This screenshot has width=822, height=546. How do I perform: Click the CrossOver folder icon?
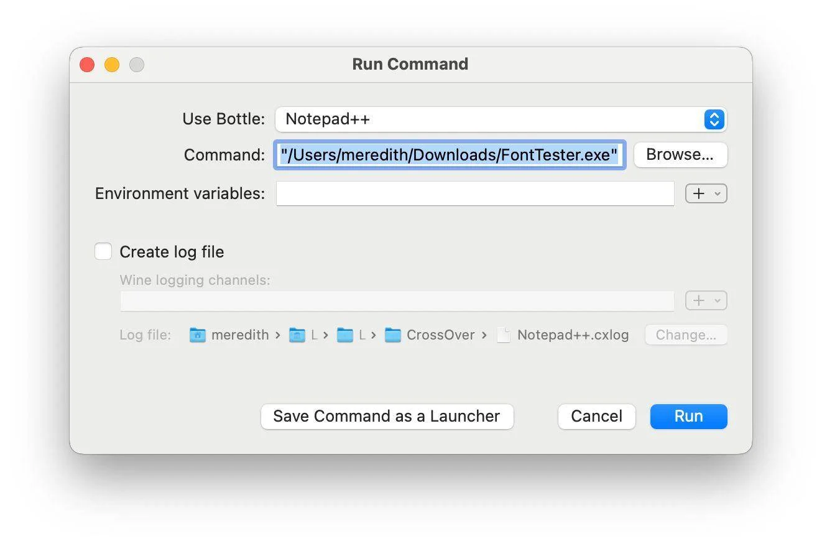click(392, 335)
